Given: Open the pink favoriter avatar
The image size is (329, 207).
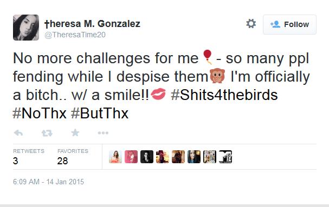Looking at the screenshot, I should click(x=131, y=157).
